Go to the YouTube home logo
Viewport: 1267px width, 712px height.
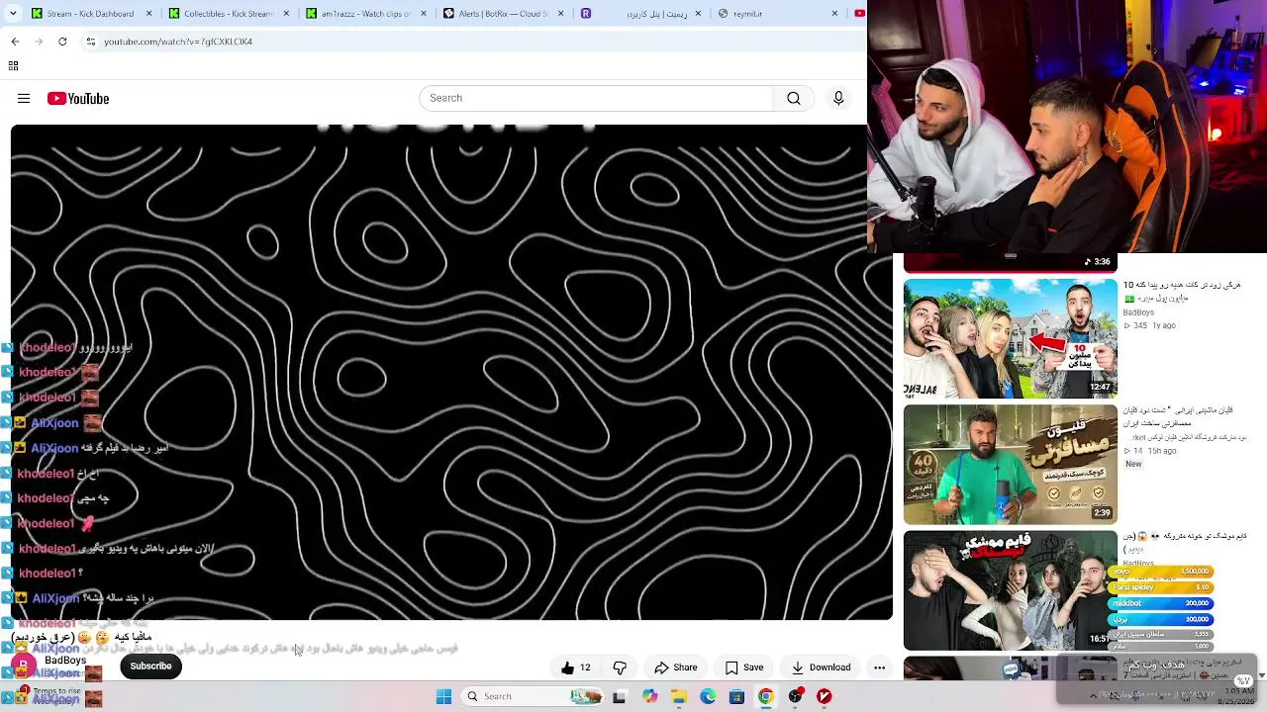pyautogui.click(x=78, y=99)
